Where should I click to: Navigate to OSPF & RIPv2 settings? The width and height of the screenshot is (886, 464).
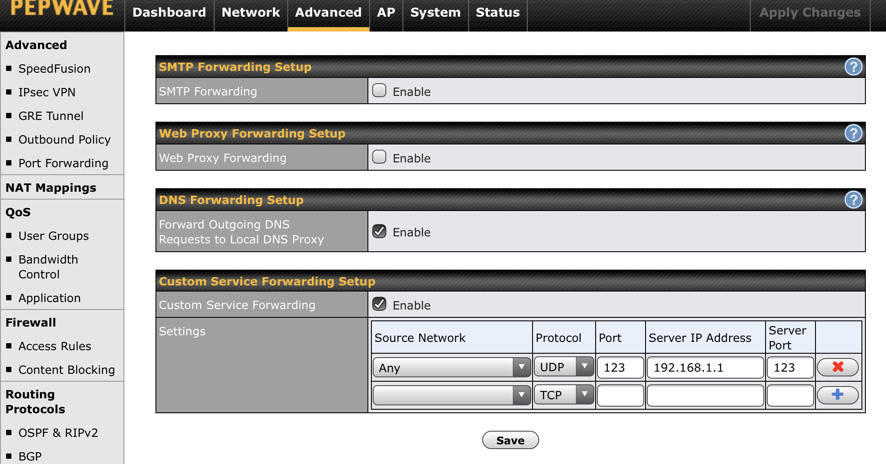57,432
